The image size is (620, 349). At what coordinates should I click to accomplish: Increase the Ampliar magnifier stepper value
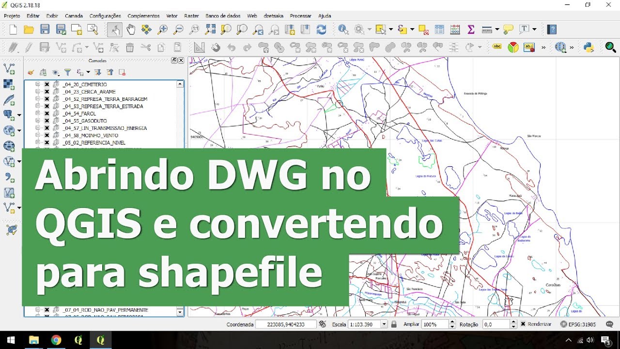[x=452, y=322]
